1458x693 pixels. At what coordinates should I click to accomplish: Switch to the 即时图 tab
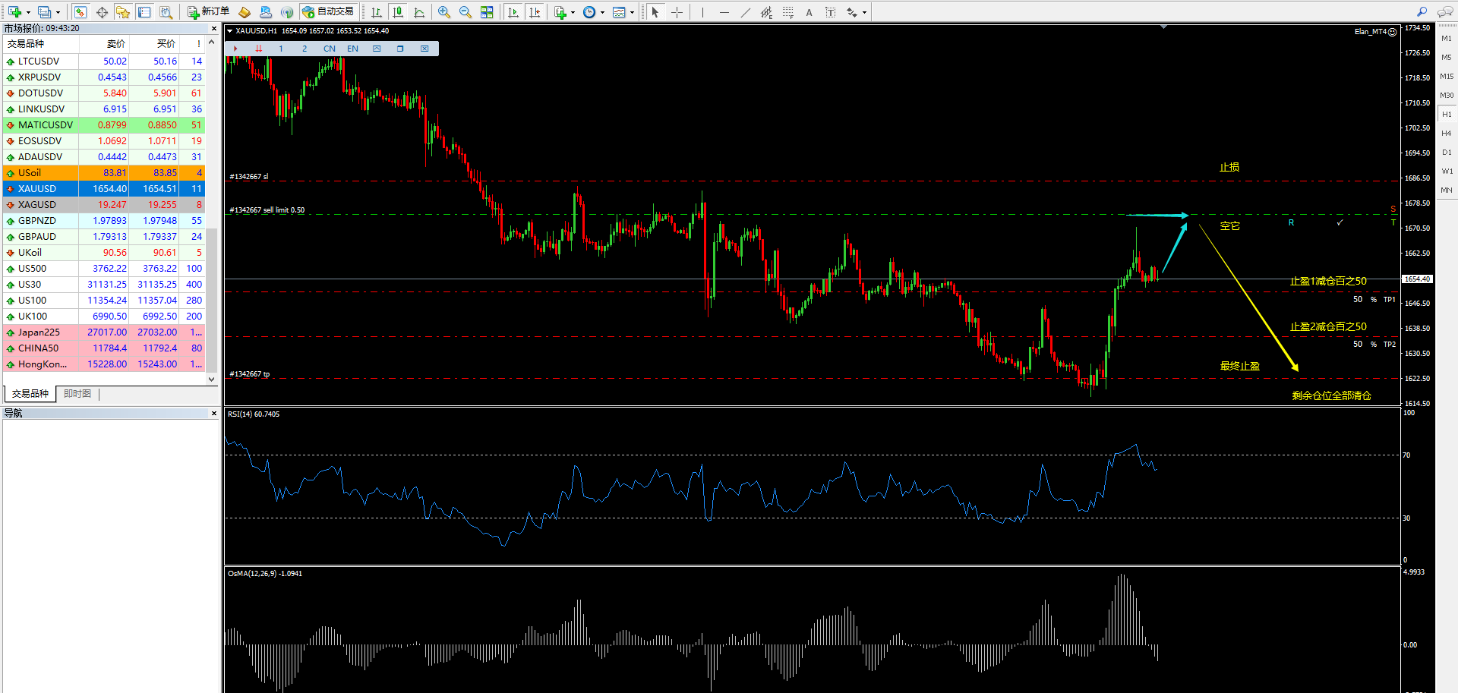click(77, 393)
